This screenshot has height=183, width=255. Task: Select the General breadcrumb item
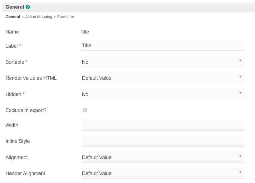click(x=13, y=17)
